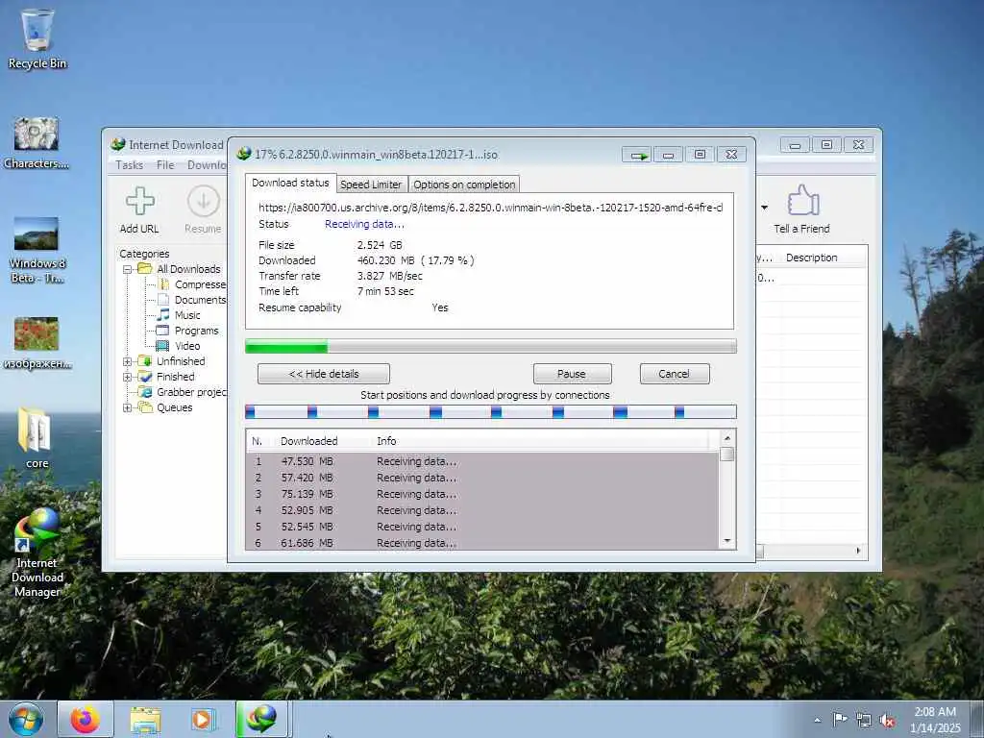Collapse the All Downloads tree node
Viewport: 984px width, 738px height.
[128, 269]
